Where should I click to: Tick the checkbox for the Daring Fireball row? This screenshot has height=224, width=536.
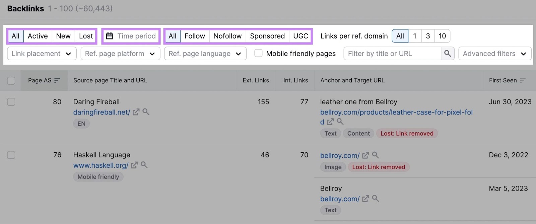coord(11,102)
